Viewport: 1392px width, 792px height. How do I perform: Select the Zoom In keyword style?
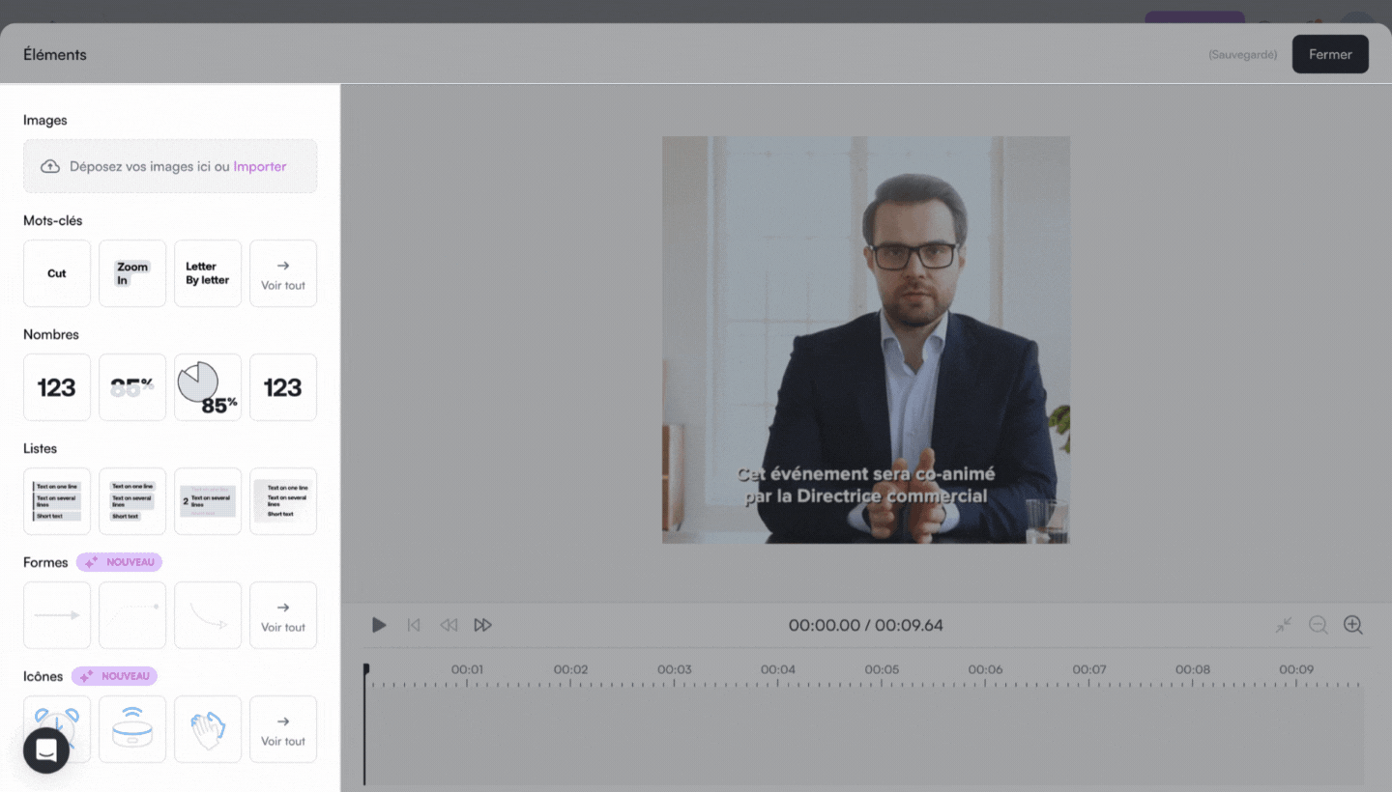tap(132, 273)
